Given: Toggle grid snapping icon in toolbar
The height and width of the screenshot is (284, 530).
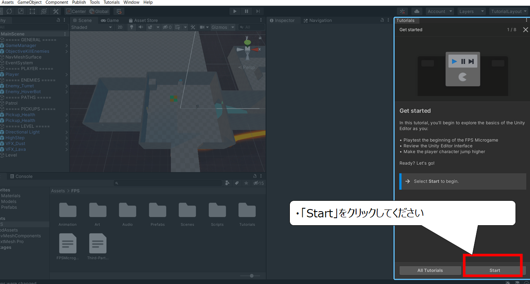Looking at the screenshot, I should pos(118,11).
